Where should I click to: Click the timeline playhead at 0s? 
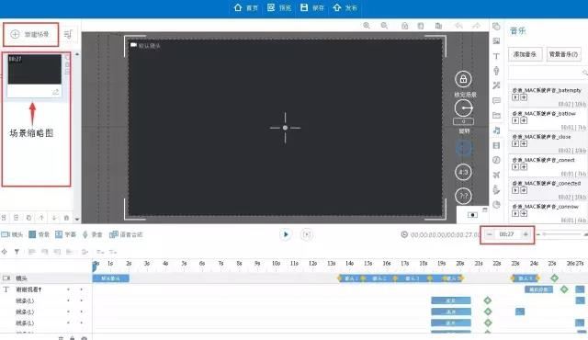pyautogui.click(x=95, y=266)
